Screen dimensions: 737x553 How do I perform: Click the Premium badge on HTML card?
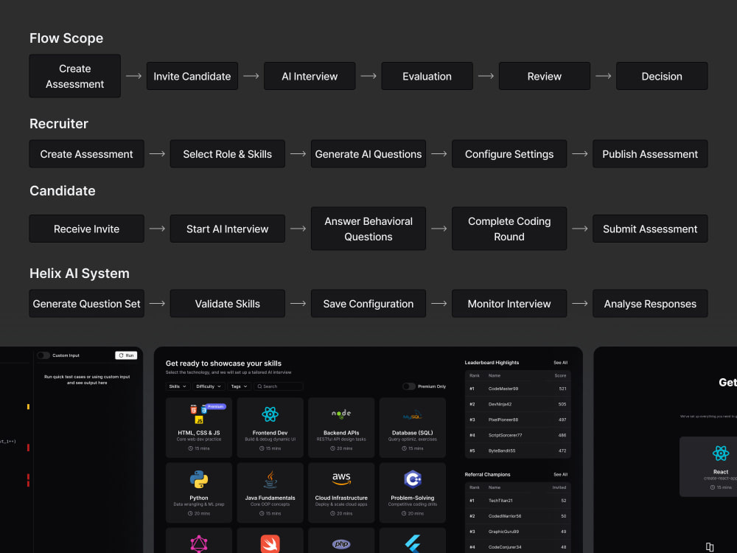point(216,406)
